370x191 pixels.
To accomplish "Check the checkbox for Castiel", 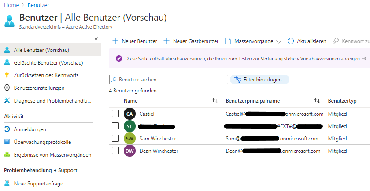I will [x=115, y=114].
